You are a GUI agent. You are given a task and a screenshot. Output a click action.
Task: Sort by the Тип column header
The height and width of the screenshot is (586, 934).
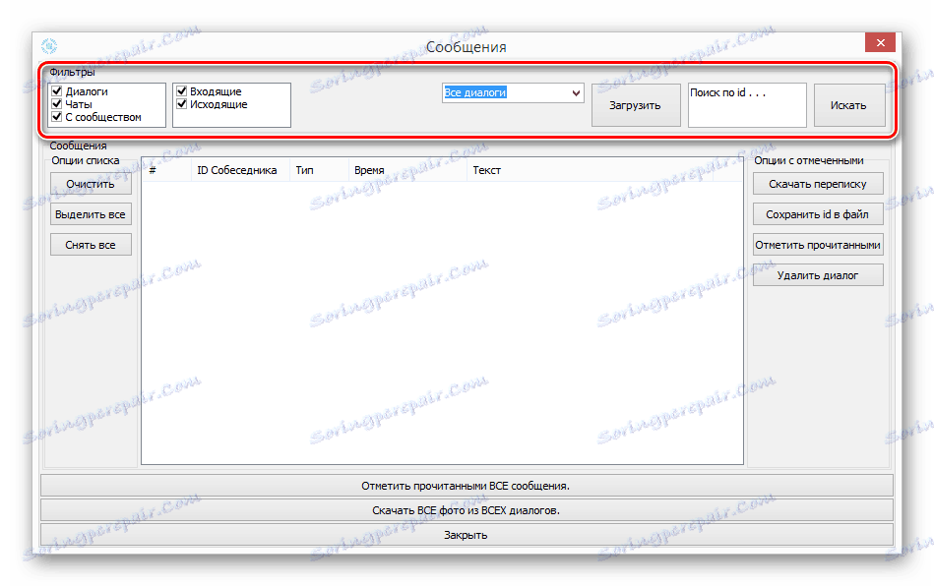319,170
